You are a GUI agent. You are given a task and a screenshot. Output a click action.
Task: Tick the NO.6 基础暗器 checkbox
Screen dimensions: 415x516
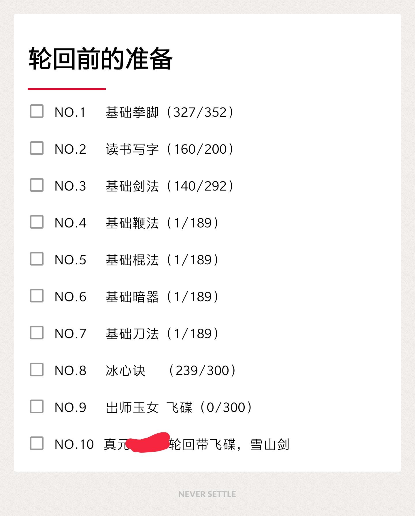[37, 296]
